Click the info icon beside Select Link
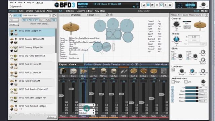The height and width of the screenshot is (121, 215). (107, 15)
